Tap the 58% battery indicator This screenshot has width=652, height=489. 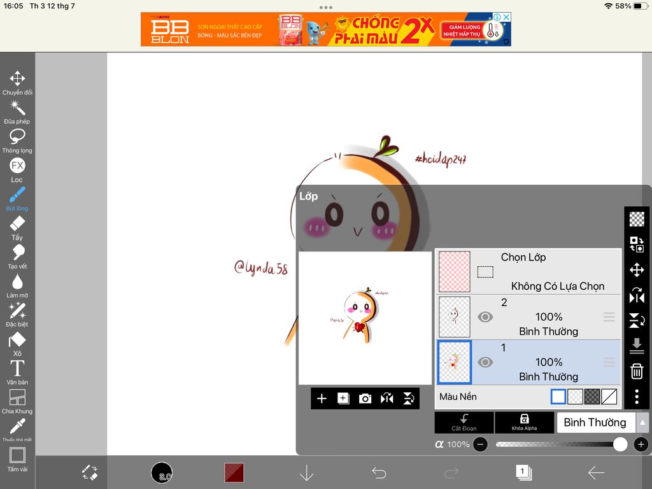tap(632, 6)
